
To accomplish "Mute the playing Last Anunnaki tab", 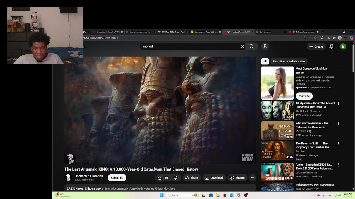I will 229,32.
